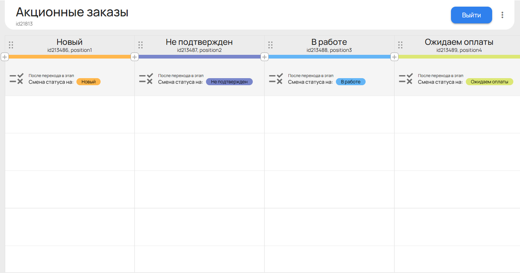Open the three-dot options menu
520x273 pixels.
click(502, 15)
